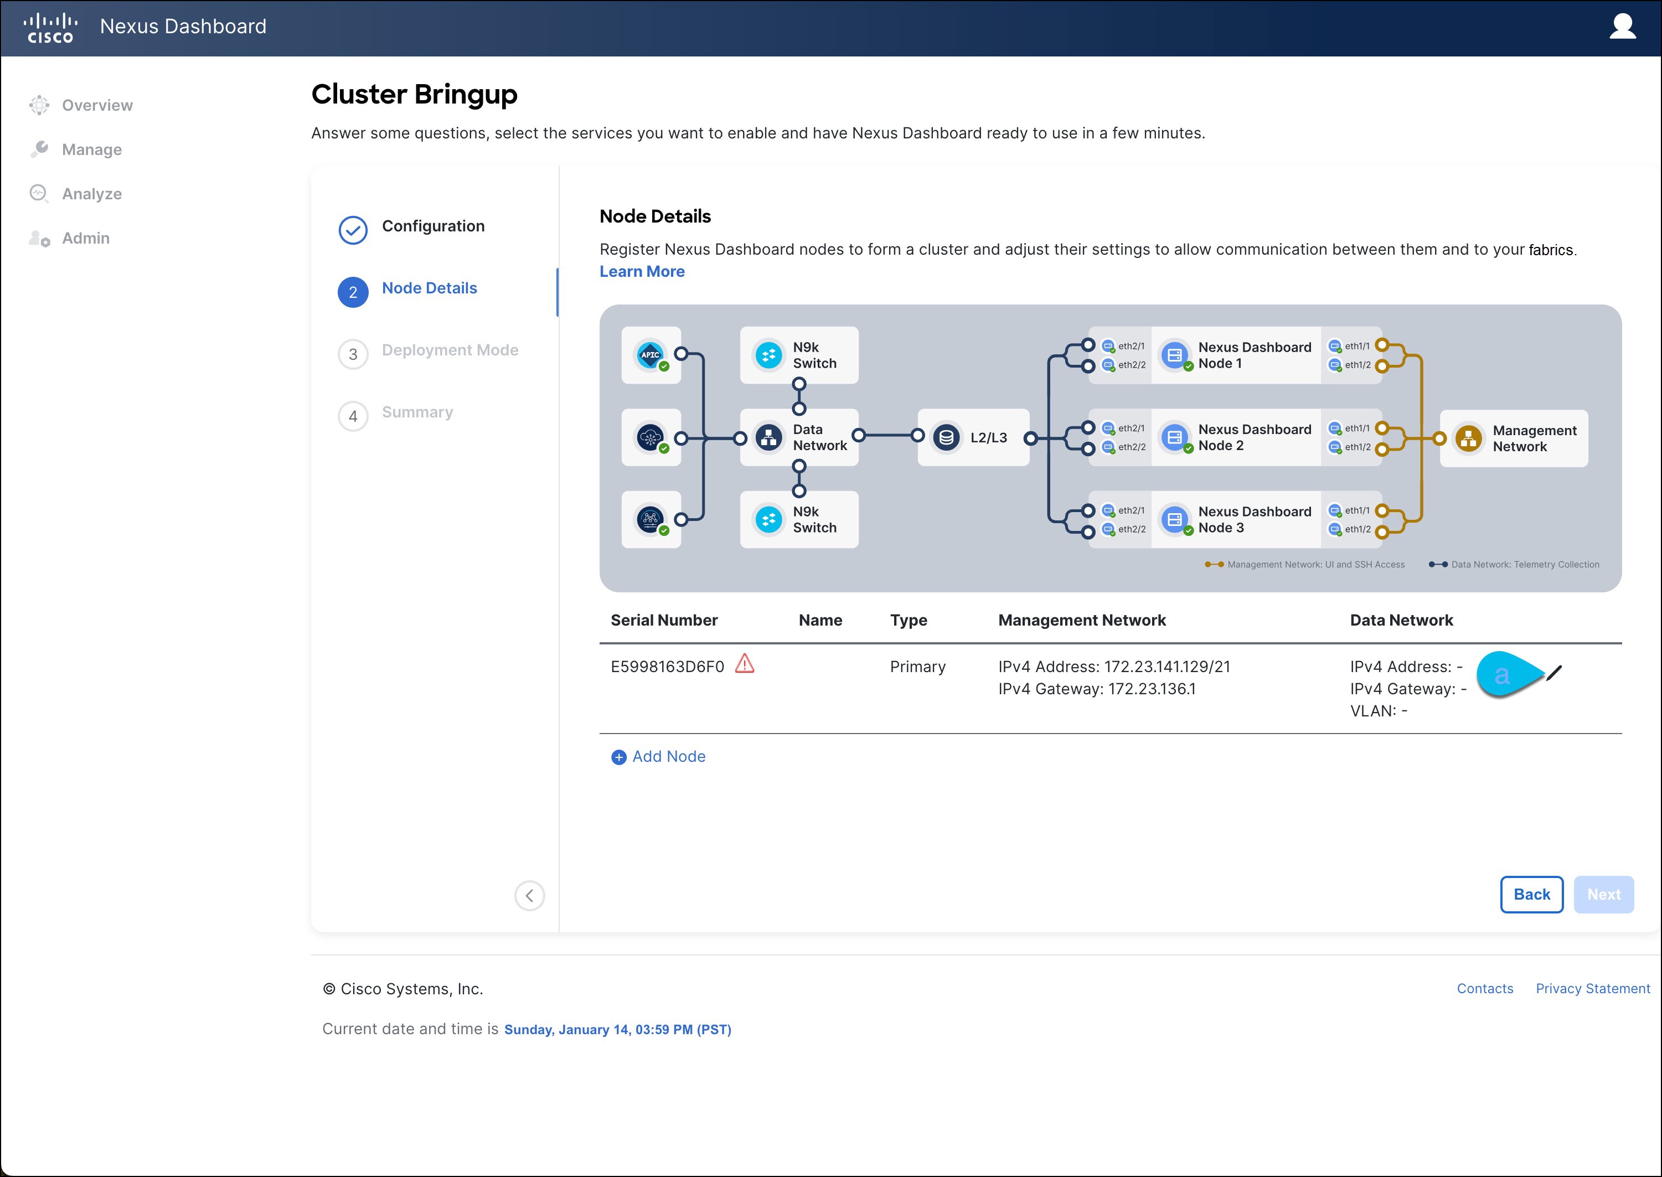Click the red warning triangle beside the serial number
Viewport: 1662px width, 1177px height.
(x=745, y=663)
